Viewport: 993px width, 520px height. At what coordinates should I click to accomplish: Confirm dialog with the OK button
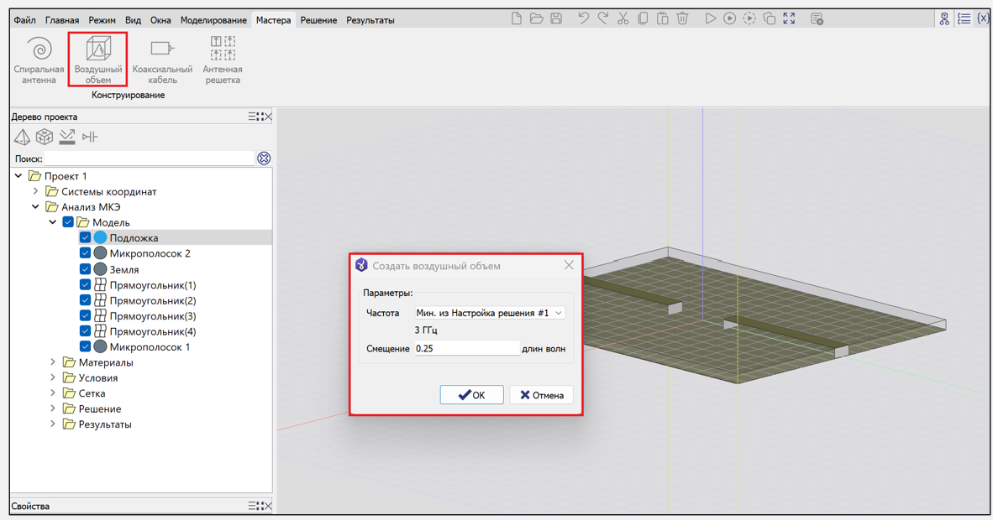[x=471, y=395]
